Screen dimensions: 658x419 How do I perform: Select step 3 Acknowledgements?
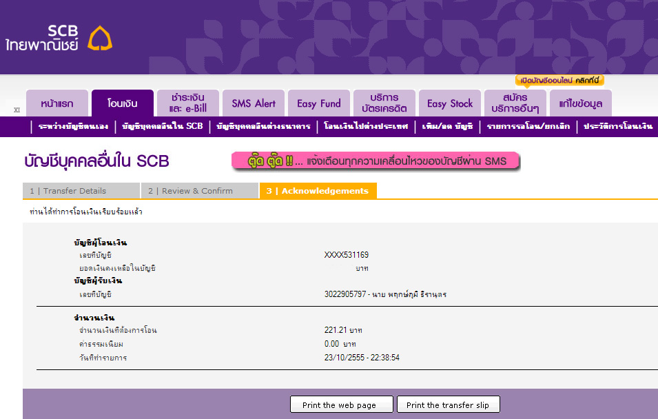[x=318, y=191]
